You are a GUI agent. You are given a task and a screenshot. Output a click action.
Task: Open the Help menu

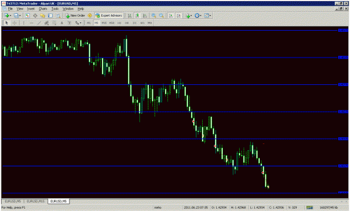[x=81, y=9]
